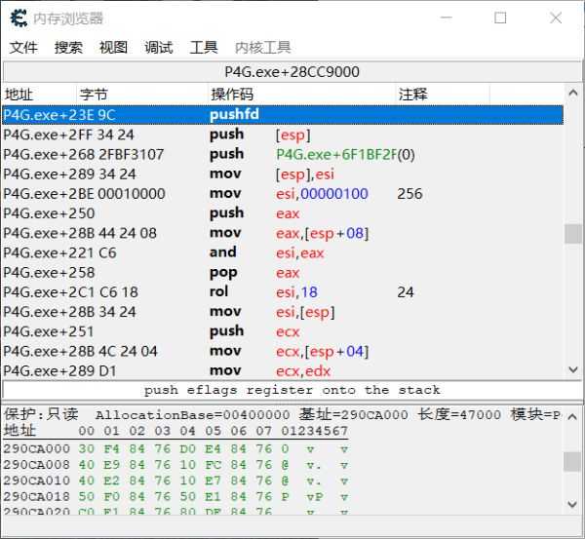Select the and esi,eax instruction row

click(283, 252)
